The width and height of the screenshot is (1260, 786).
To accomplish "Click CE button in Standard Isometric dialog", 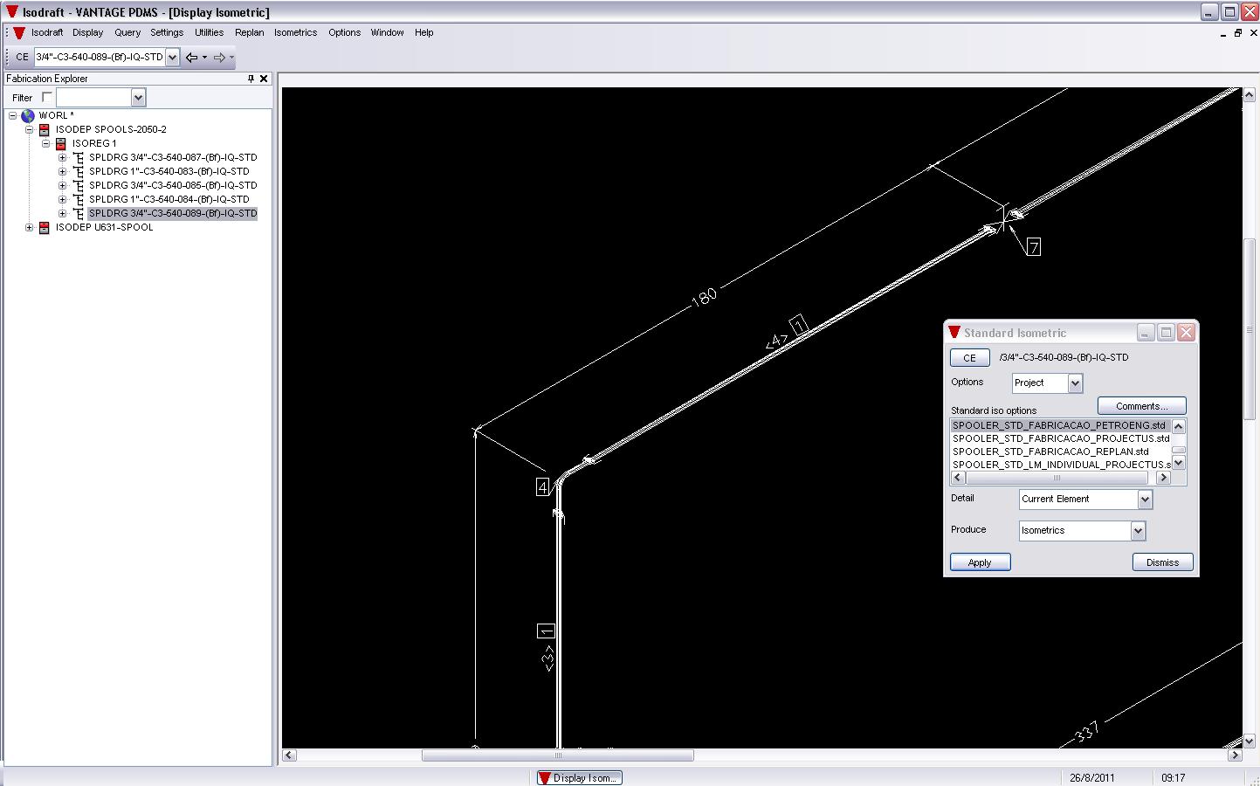I will pyautogui.click(x=969, y=358).
